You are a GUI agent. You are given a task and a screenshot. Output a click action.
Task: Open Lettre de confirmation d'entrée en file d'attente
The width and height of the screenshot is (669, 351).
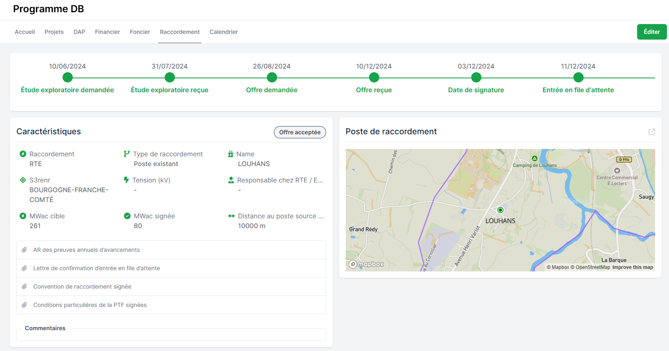pos(171,268)
